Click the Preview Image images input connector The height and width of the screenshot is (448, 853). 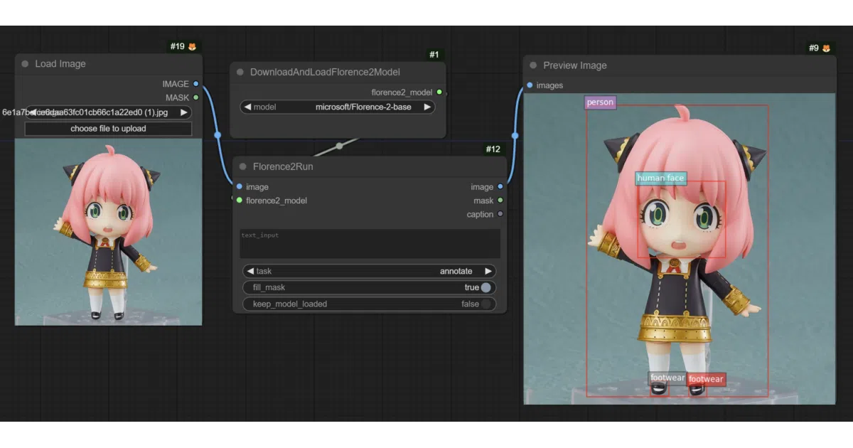[530, 85]
